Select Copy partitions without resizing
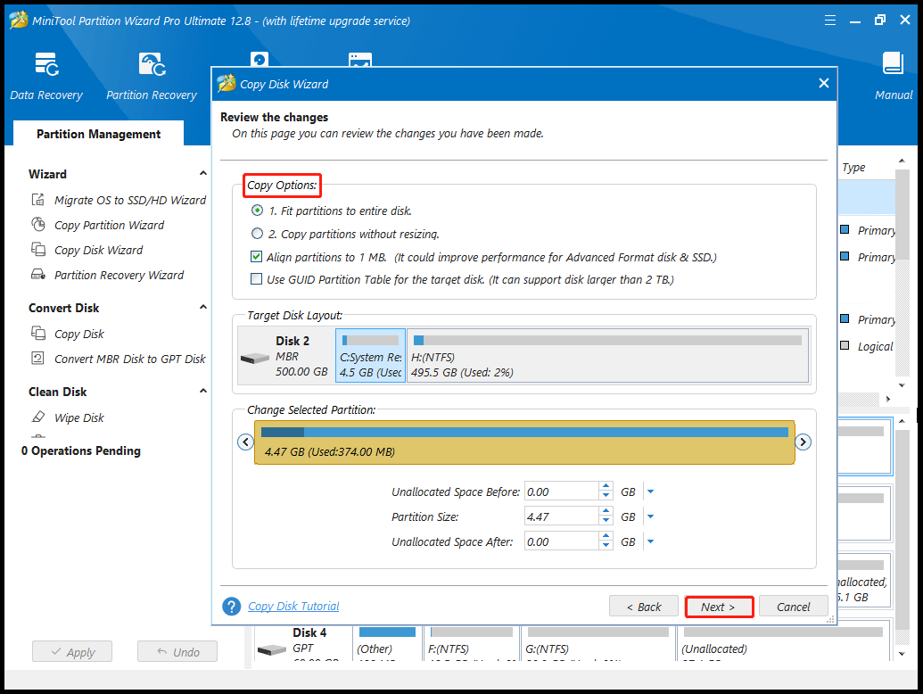Viewport: 923px width, 694px height. (257, 234)
